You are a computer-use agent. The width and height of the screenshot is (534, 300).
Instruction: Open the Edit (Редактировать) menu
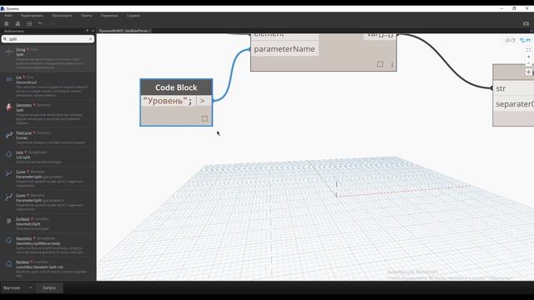(32, 16)
